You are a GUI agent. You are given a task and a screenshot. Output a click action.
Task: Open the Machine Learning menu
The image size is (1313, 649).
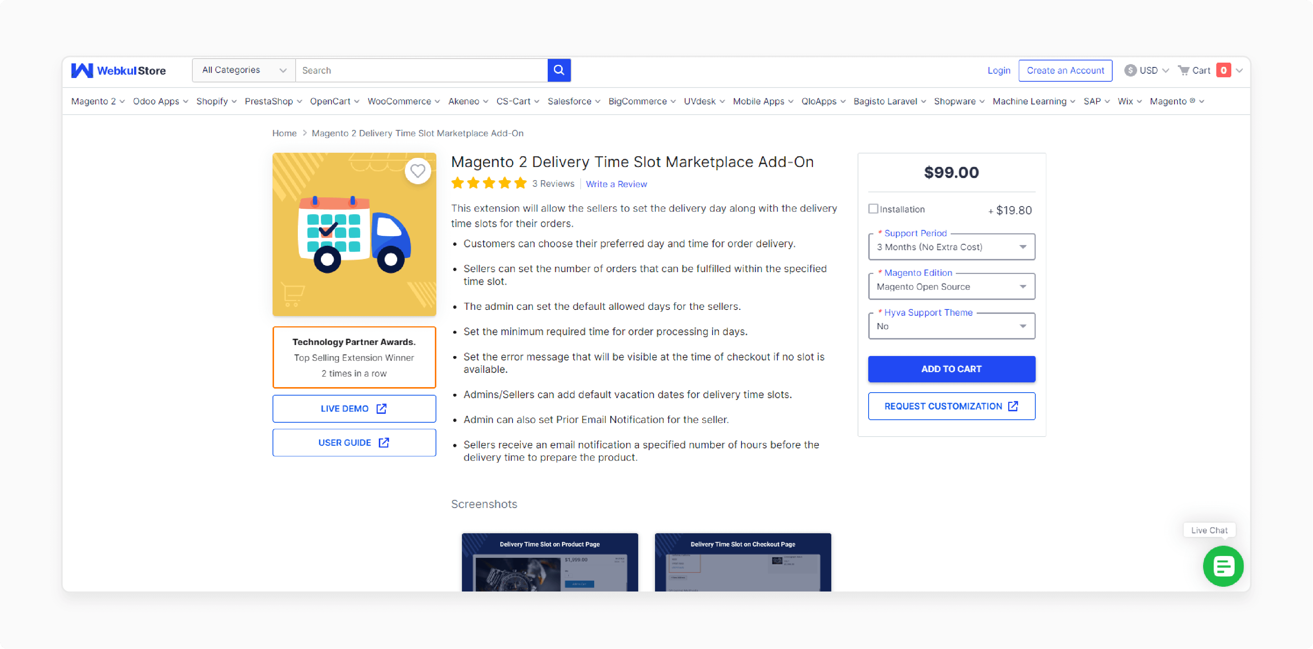point(1034,101)
